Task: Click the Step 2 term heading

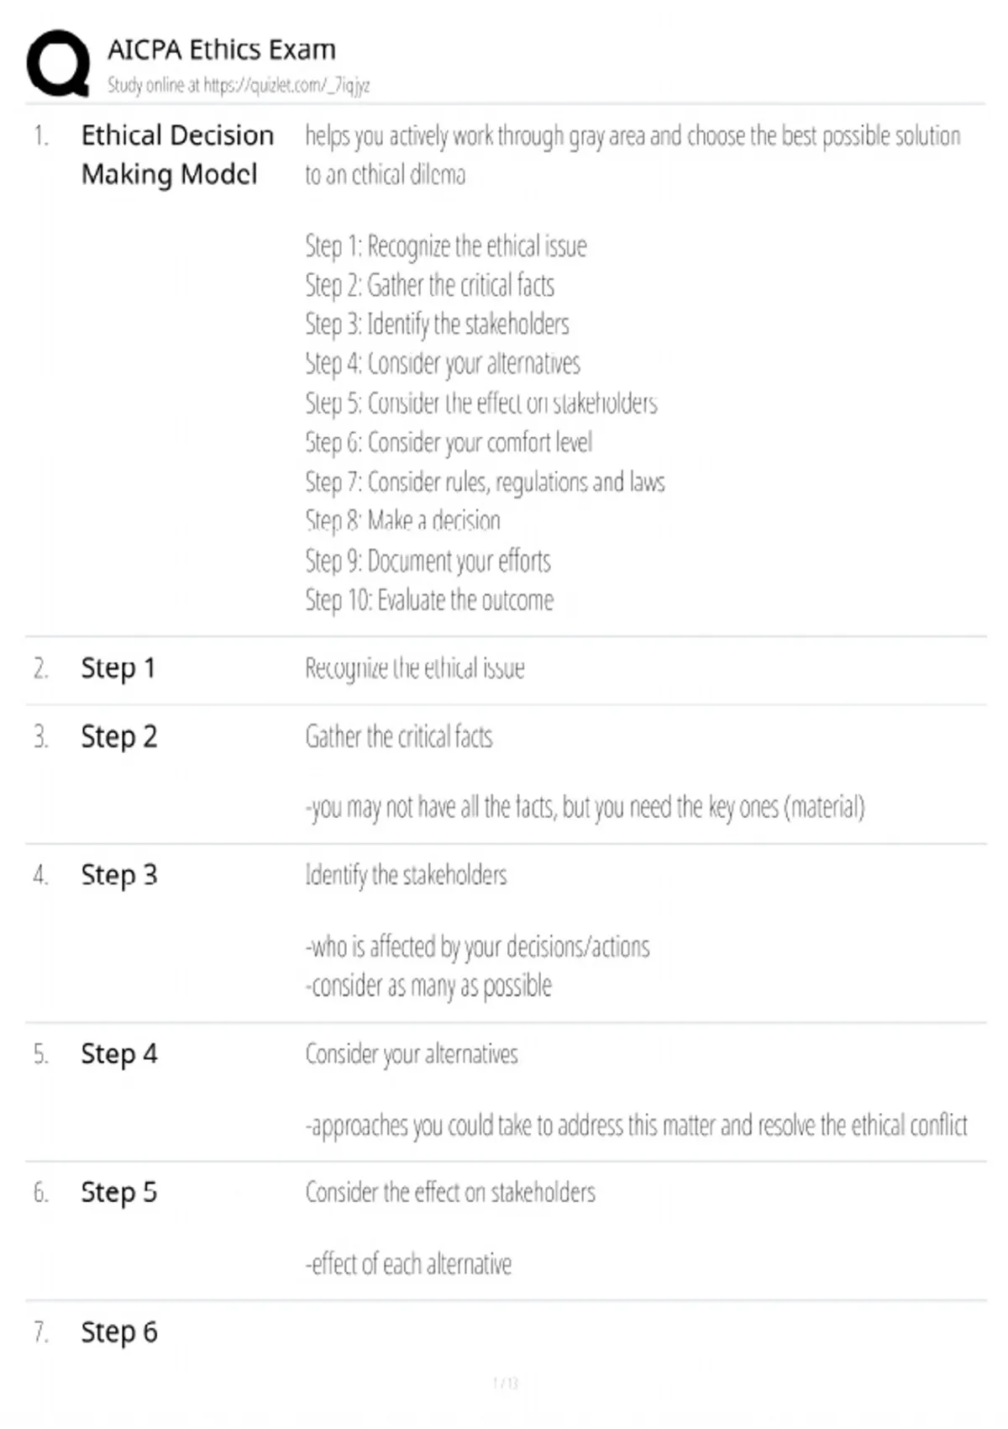Action: (x=119, y=736)
